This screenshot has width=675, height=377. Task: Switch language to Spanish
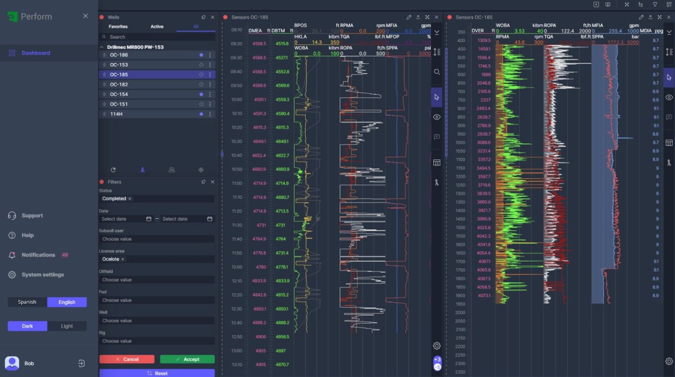point(27,302)
